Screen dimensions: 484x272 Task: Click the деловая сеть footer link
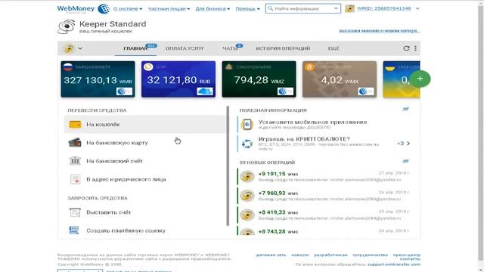coord(271,255)
